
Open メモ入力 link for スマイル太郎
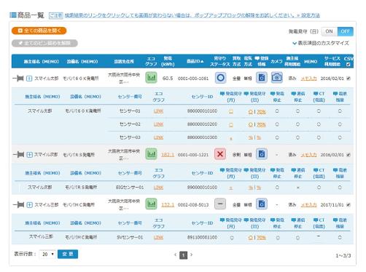308,79
